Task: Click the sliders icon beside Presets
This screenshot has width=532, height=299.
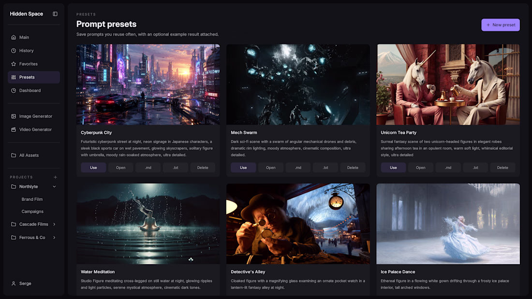Action: [x=14, y=77]
